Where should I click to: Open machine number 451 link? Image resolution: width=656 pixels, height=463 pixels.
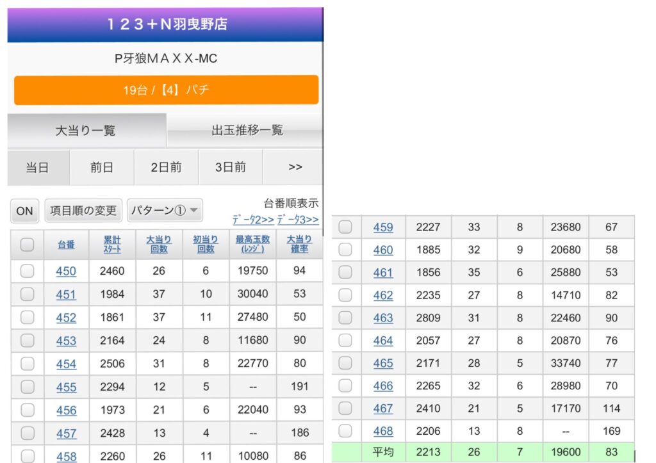pos(66,295)
